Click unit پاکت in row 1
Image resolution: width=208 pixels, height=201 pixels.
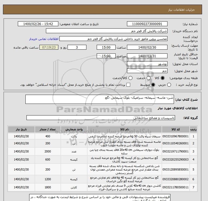pos(74,137)
